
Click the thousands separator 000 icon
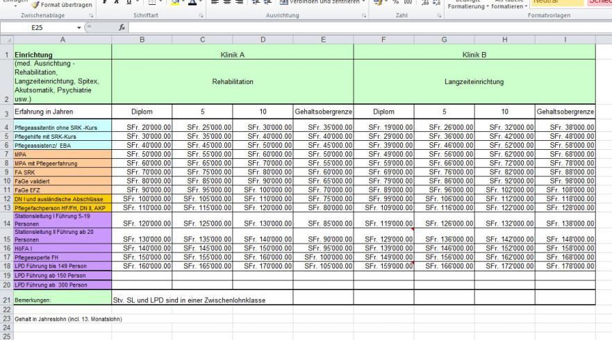(408, 2)
